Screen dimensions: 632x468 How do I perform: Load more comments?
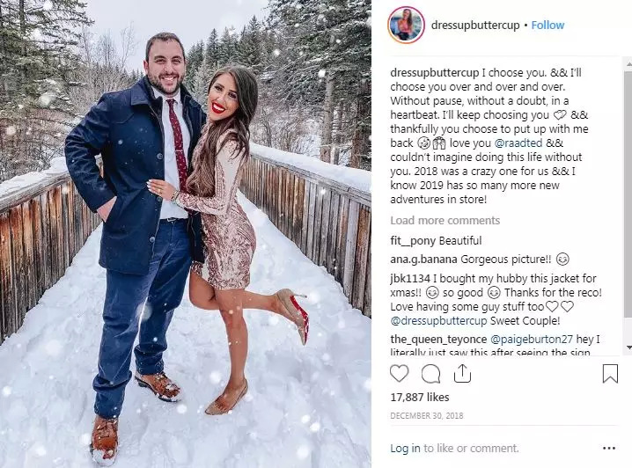coord(445,220)
